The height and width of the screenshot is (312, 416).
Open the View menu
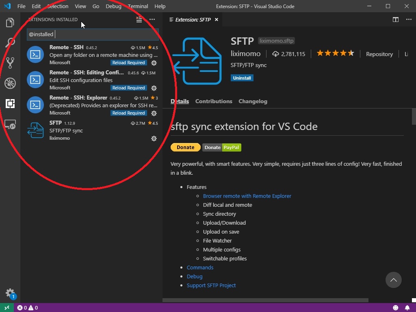(80, 6)
